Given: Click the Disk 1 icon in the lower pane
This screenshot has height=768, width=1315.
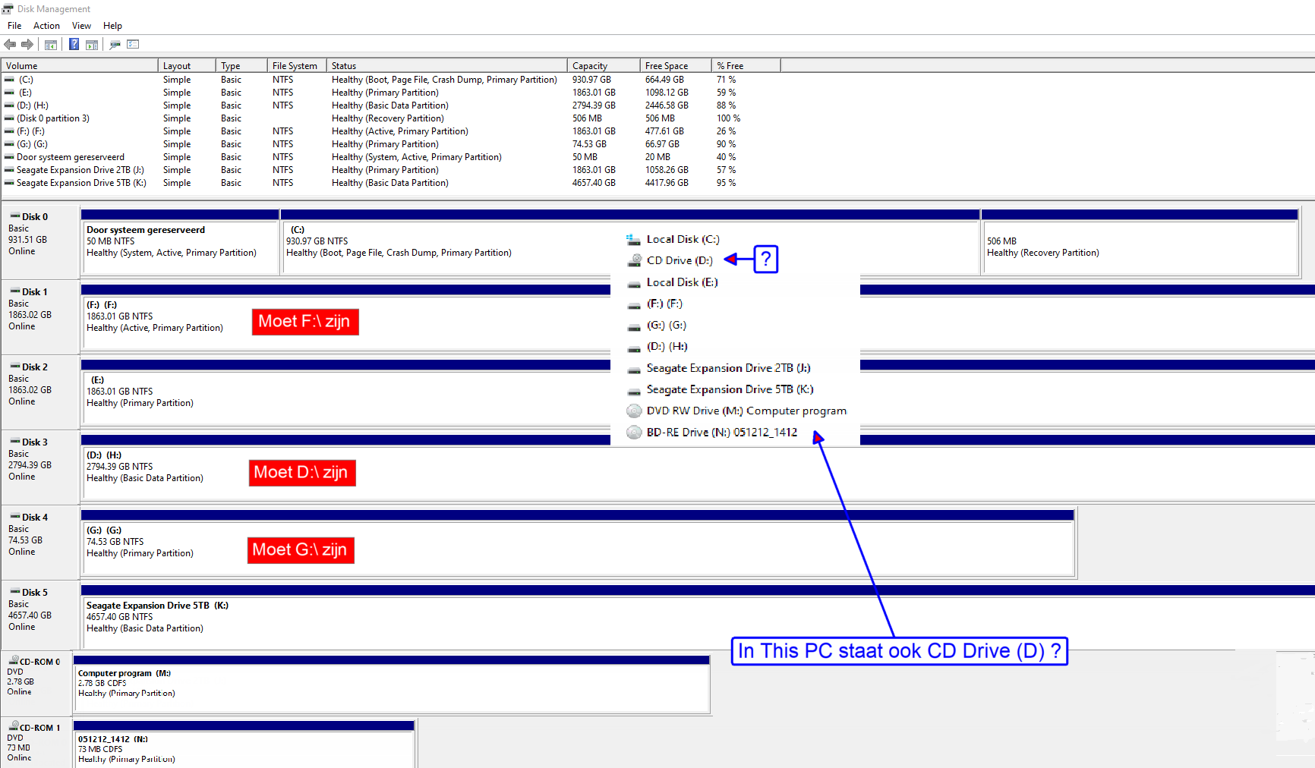Looking at the screenshot, I should tap(14, 291).
